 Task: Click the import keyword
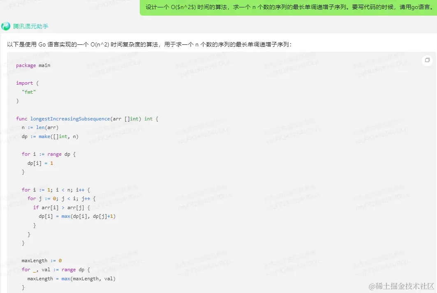tap(24, 83)
